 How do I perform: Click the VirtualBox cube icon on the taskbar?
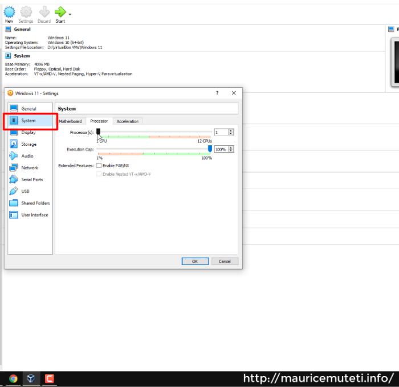[x=31, y=378]
